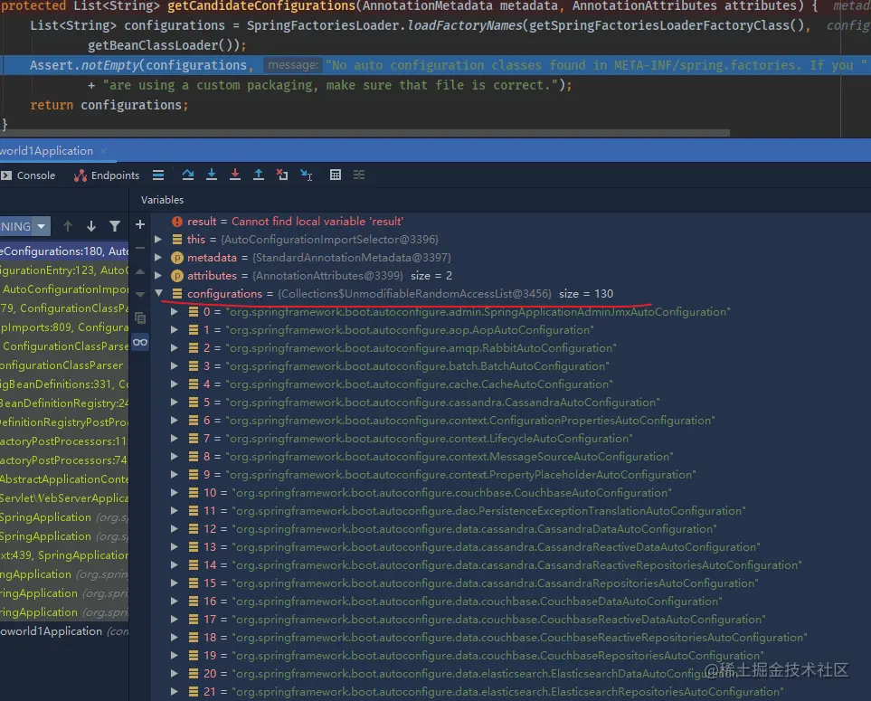Click the Force Step Into red arrow icon
Viewport: 871px width, 701px height.
point(235,175)
